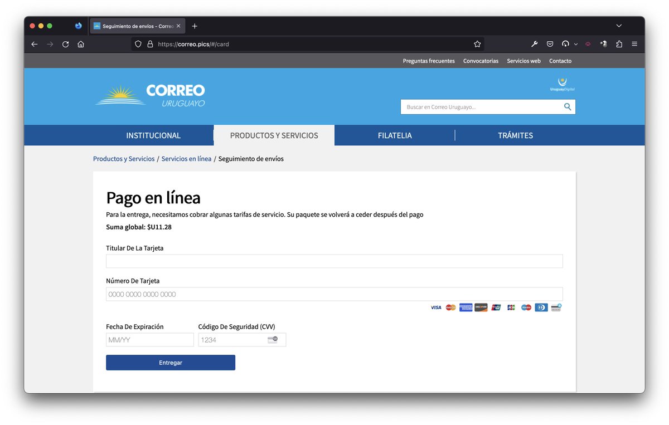
Task: Click the Seguimiento de envíos breadcrumb text
Action: [251, 159]
